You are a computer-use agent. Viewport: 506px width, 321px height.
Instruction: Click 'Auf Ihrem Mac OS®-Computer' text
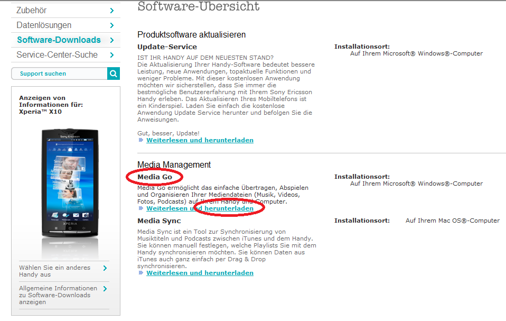(453, 221)
